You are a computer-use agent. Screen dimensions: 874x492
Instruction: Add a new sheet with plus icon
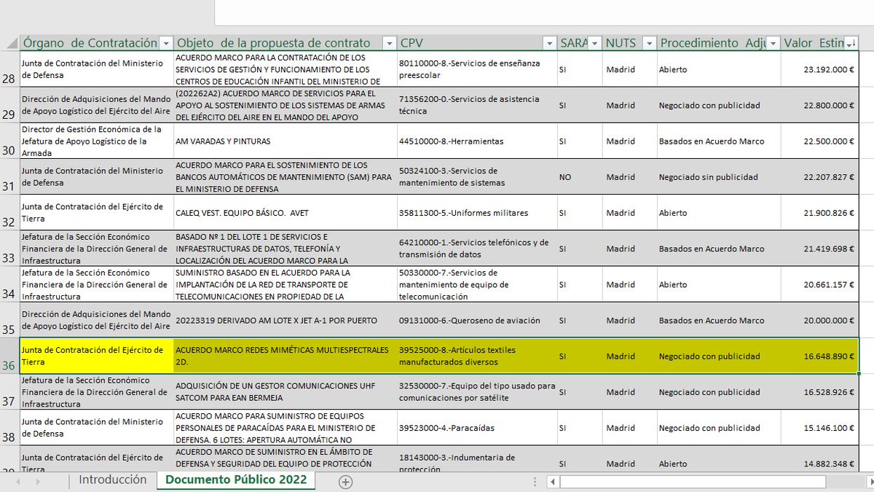click(345, 482)
